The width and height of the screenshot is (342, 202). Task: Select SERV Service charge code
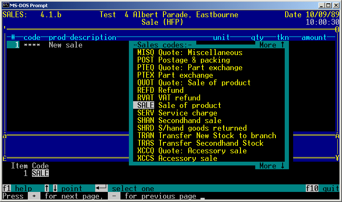pos(177,113)
